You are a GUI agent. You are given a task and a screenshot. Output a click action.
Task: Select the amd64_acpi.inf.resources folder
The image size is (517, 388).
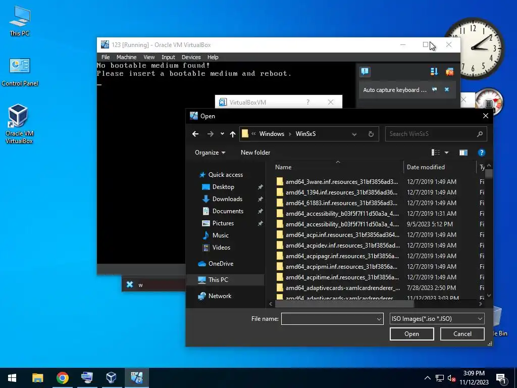(342, 234)
